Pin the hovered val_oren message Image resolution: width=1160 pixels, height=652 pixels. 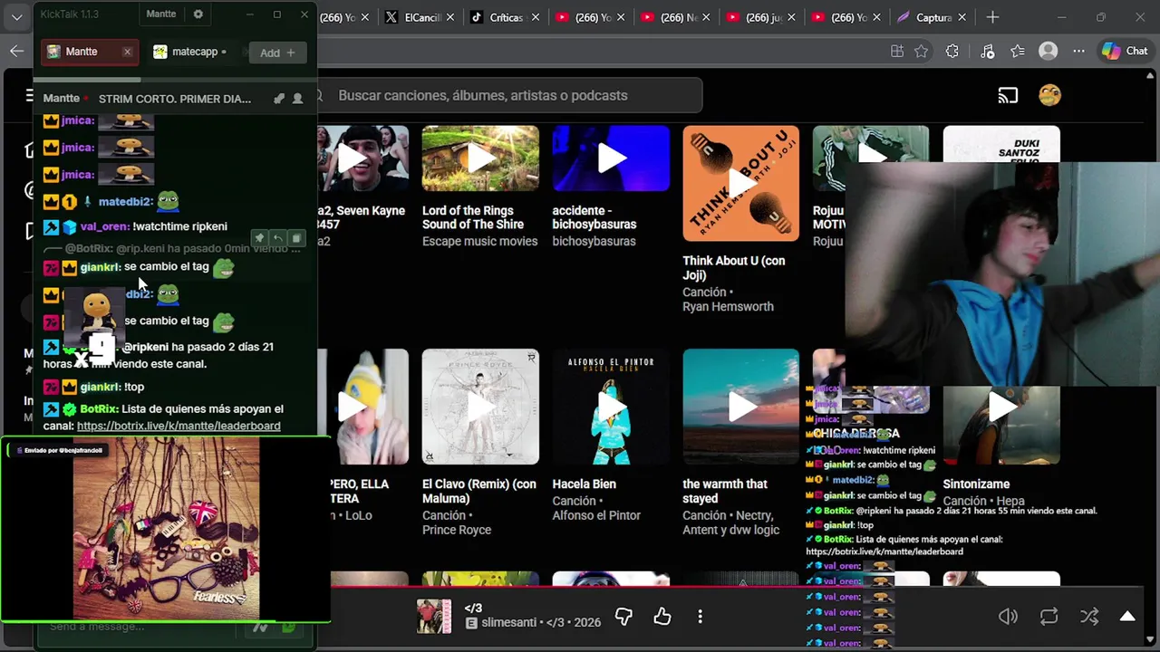(259, 238)
